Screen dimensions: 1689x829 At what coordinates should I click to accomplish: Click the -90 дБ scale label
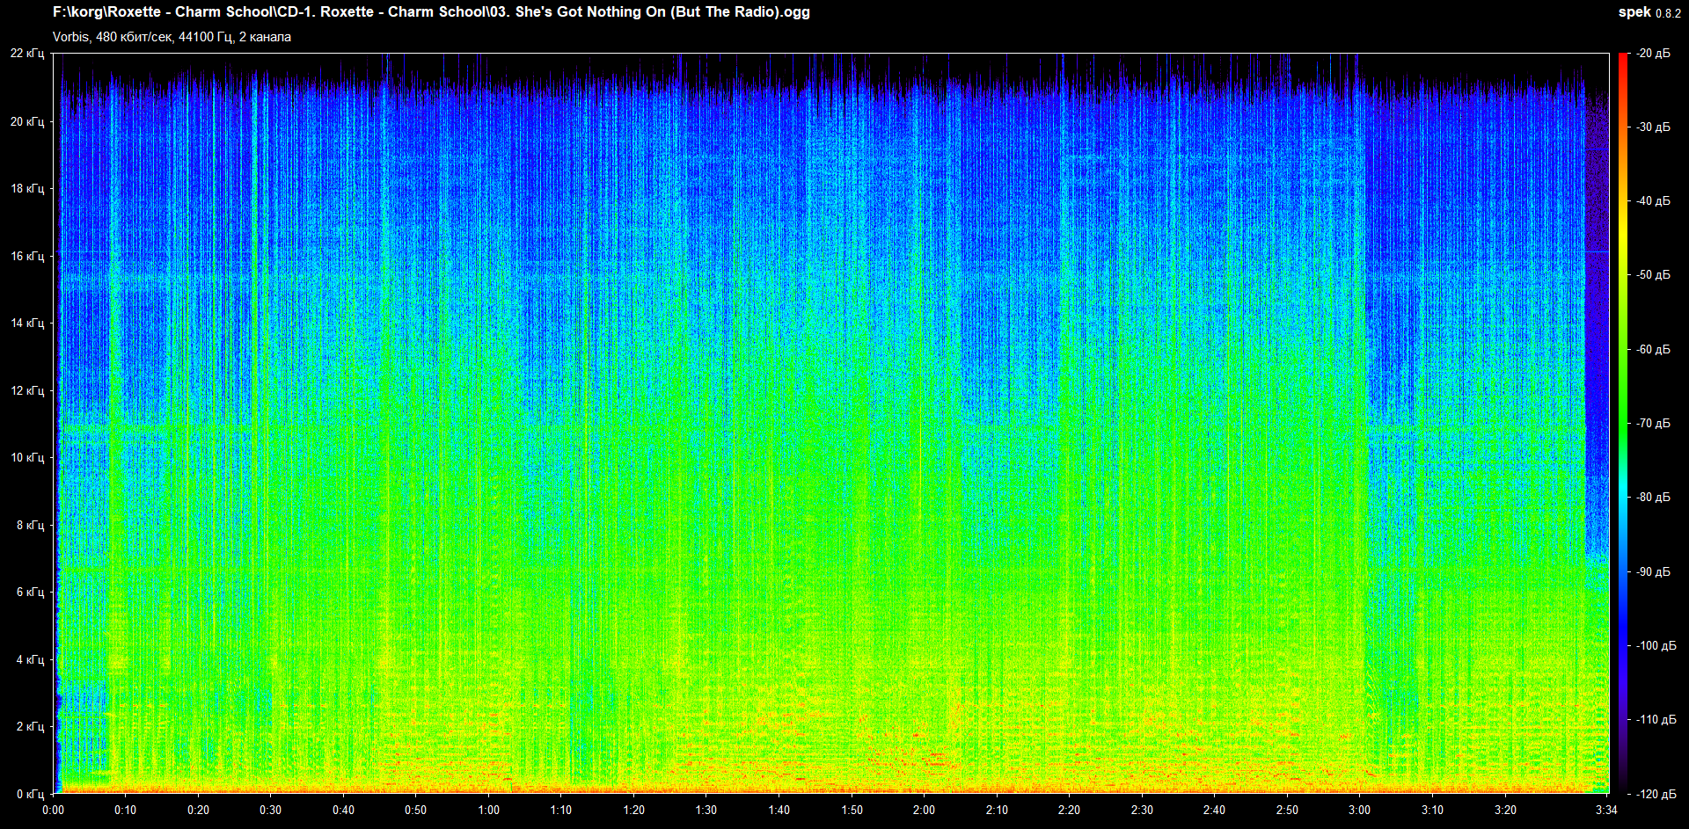click(1653, 572)
